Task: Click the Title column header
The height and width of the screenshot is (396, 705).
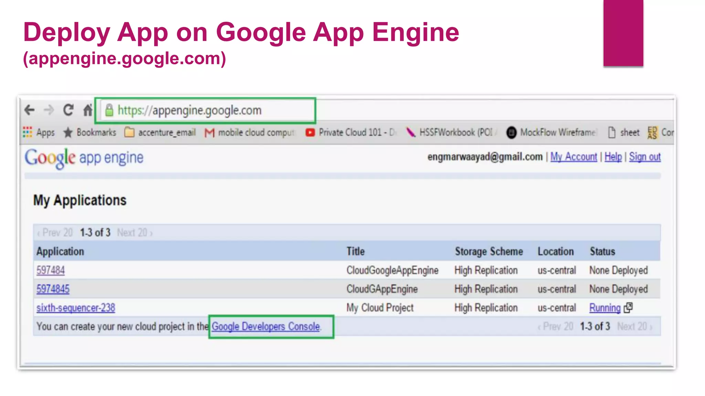Action: [x=356, y=251]
